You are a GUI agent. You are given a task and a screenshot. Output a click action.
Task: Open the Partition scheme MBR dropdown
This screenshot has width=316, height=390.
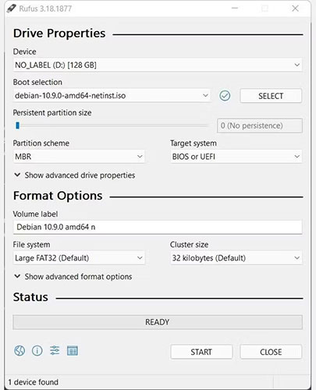point(79,157)
